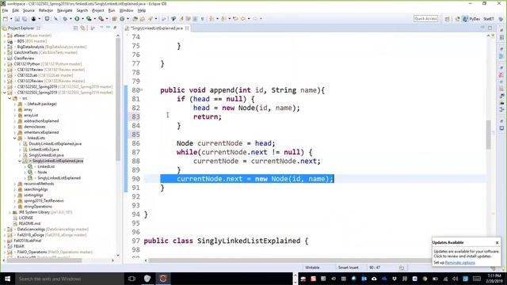
Task: Collapse the linkedLists package
Action: (15, 138)
